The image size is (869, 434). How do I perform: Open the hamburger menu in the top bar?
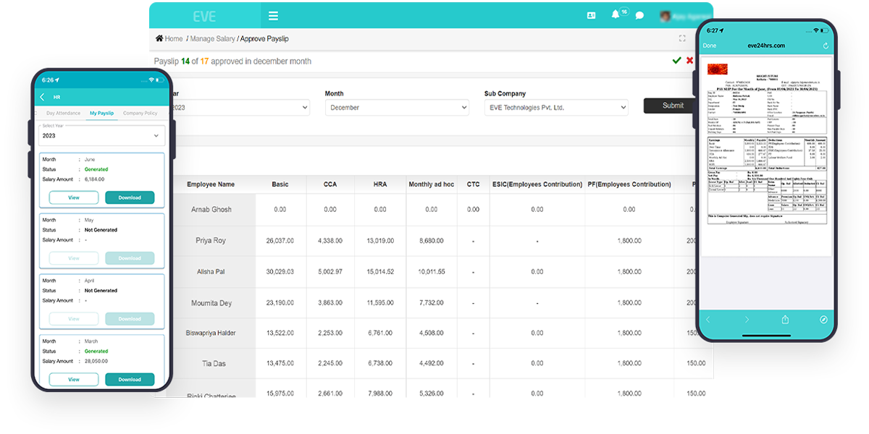tap(273, 16)
